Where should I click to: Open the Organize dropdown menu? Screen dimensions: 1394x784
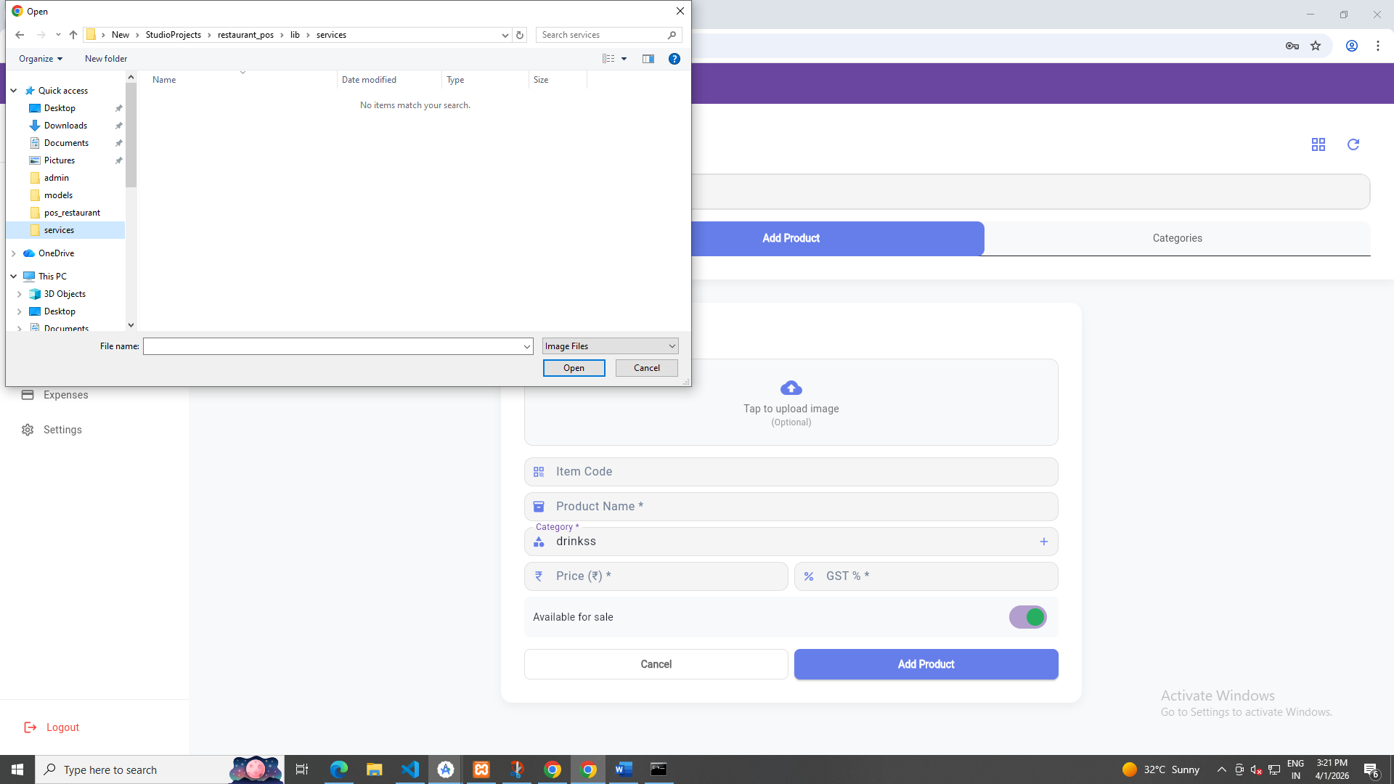(41, 59)
